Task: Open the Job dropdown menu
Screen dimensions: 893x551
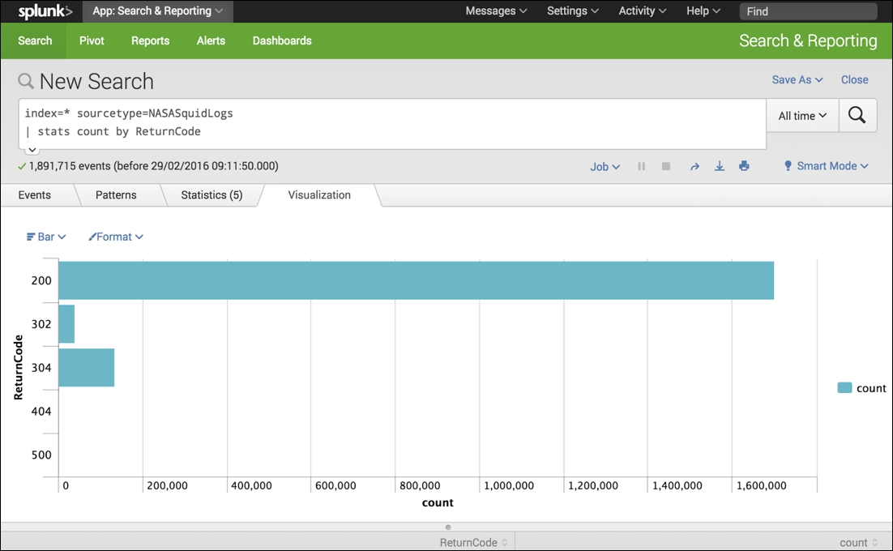Action: [x=605, y=166]
